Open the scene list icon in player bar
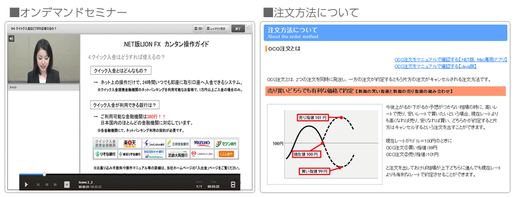The height and width of the screenshot is (197, 515). pos(233,185)
